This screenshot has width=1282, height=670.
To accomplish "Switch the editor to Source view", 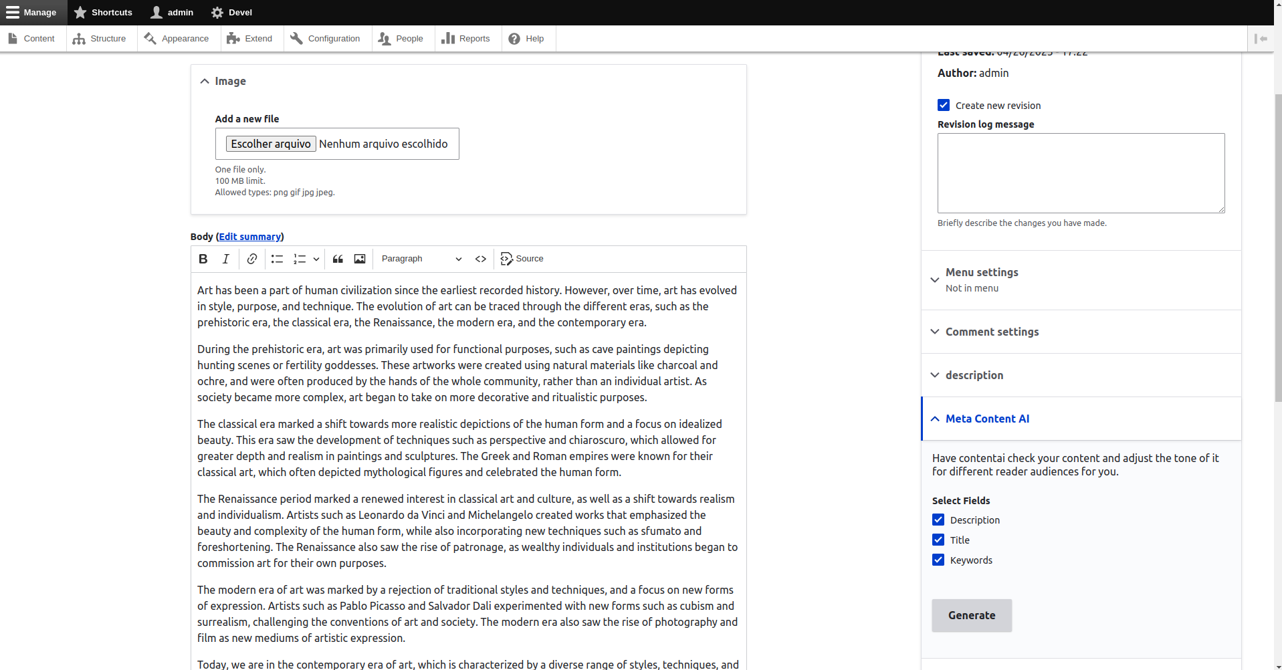I will 522,259.
